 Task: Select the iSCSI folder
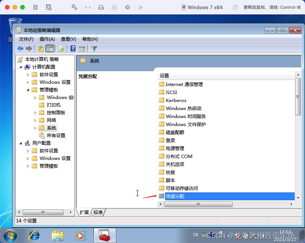click(x=171, y=92)
